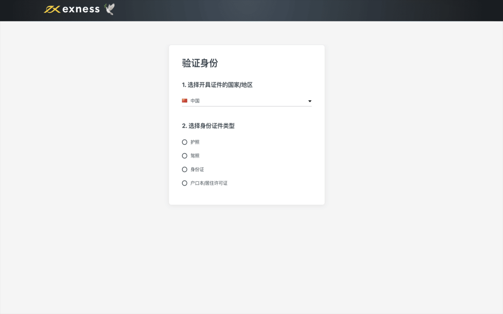Select the 身份证 radio button

tap(185, 170)
